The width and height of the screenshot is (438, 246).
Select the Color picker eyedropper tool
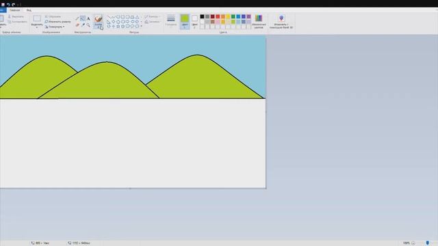click(x=83, y=25)
